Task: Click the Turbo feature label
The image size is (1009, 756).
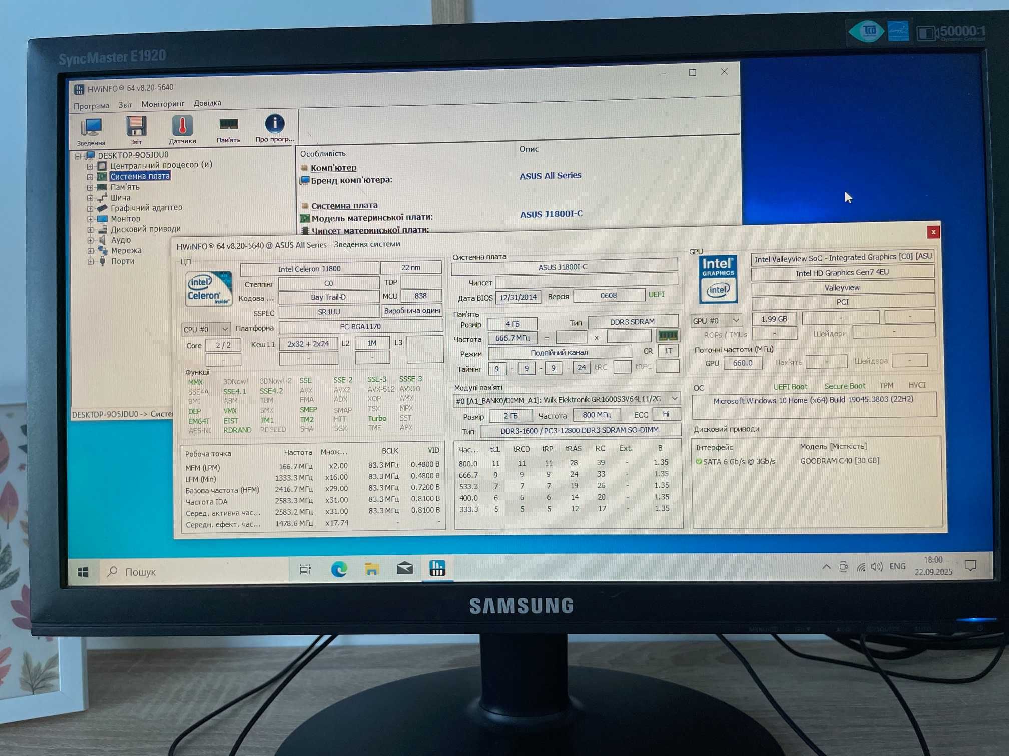Action: (x=377, y=419)
